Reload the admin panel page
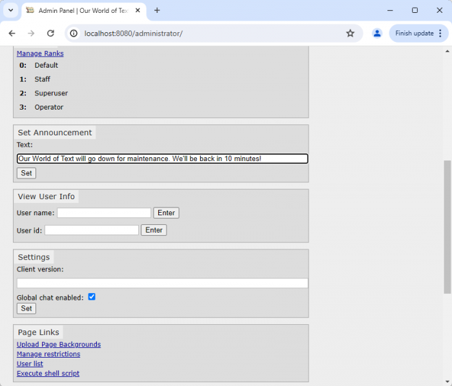 50,34
